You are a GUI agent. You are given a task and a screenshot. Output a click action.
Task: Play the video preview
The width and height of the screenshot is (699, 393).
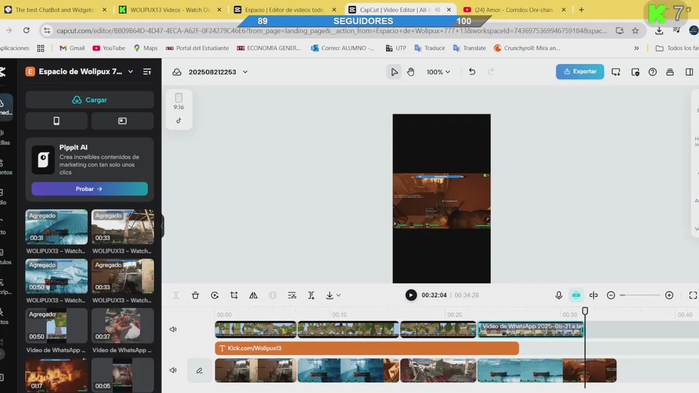[x=411, y=295]
